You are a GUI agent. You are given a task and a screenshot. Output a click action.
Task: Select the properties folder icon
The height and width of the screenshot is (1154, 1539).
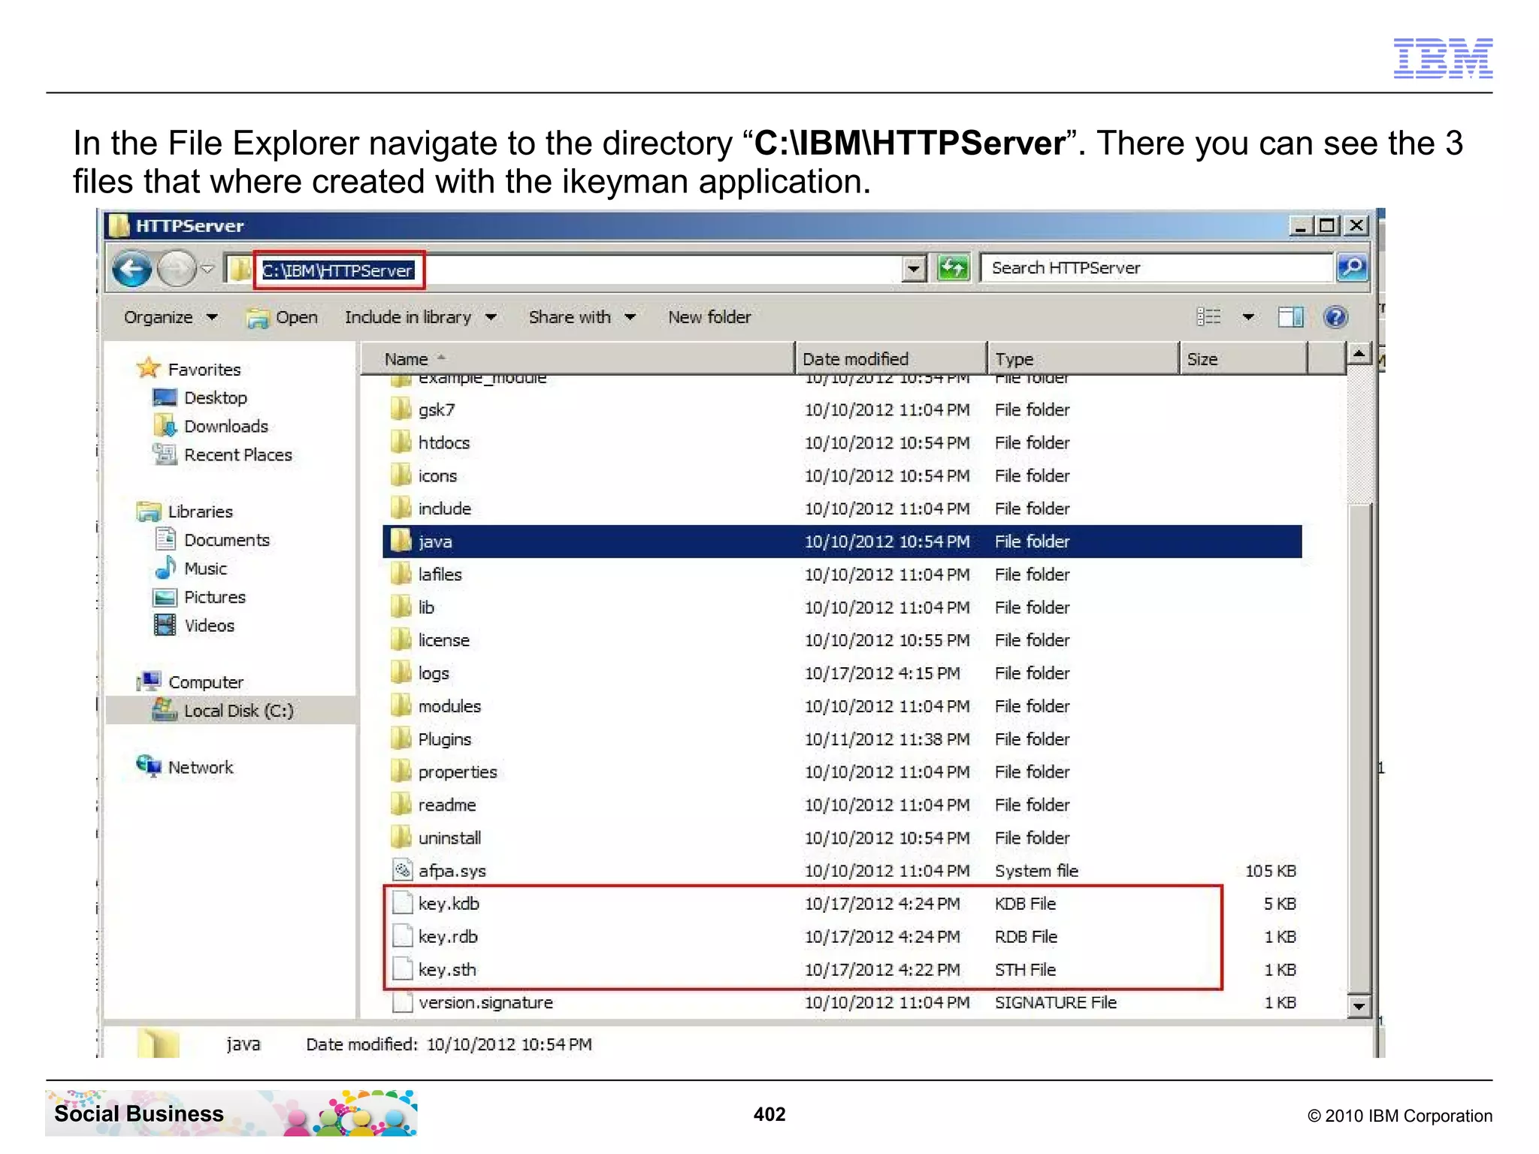click(x=401, y=772)
